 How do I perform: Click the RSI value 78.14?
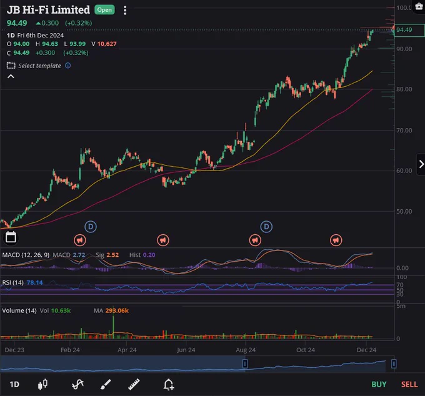tap(35, 282)
